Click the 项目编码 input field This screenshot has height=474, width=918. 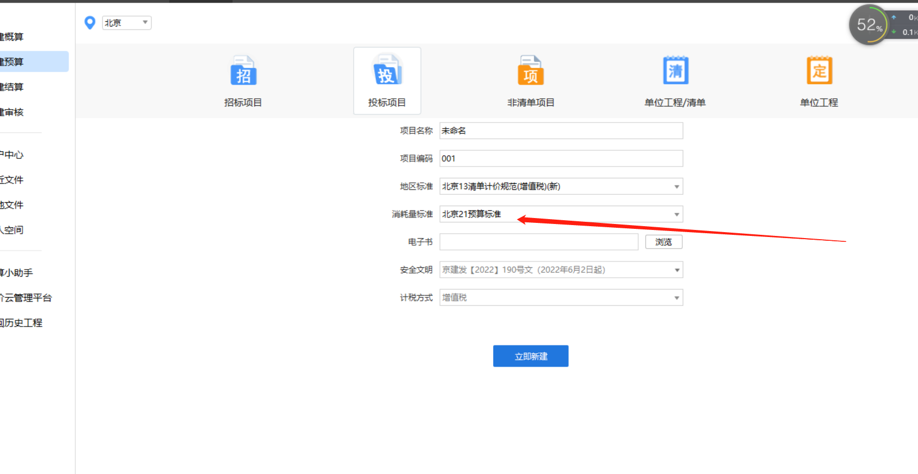[x=561, y=158]
